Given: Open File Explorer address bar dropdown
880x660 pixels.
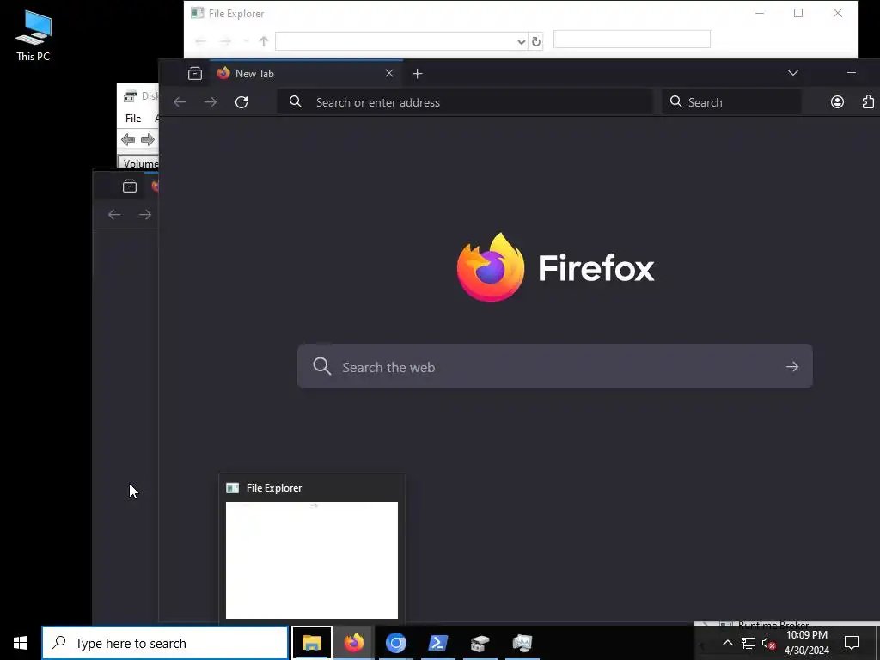Looking at the screenshot, I should 521,41.
